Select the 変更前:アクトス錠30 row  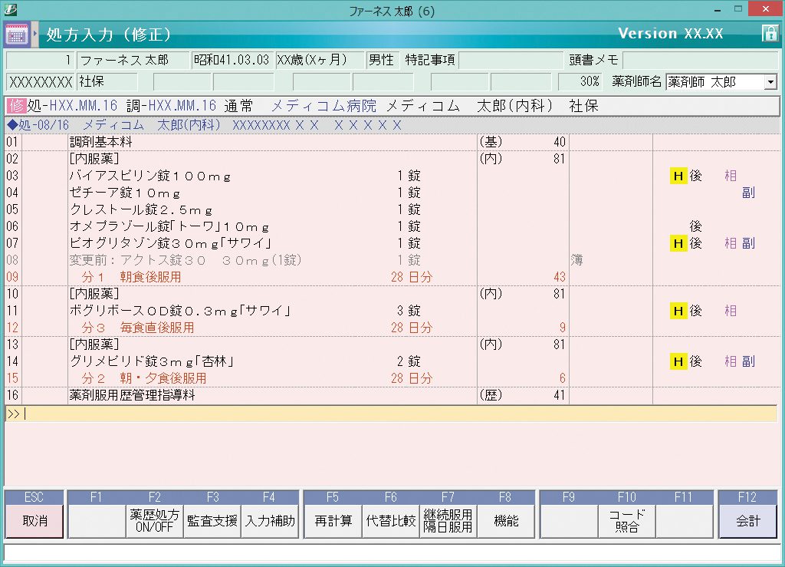click(392, 260)
